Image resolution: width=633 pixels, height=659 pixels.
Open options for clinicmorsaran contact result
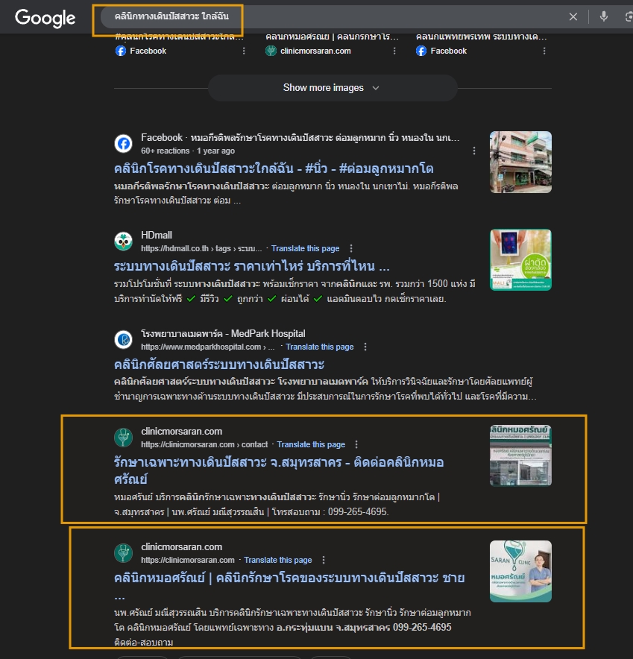pyautogui.click(x=356, y=444)
